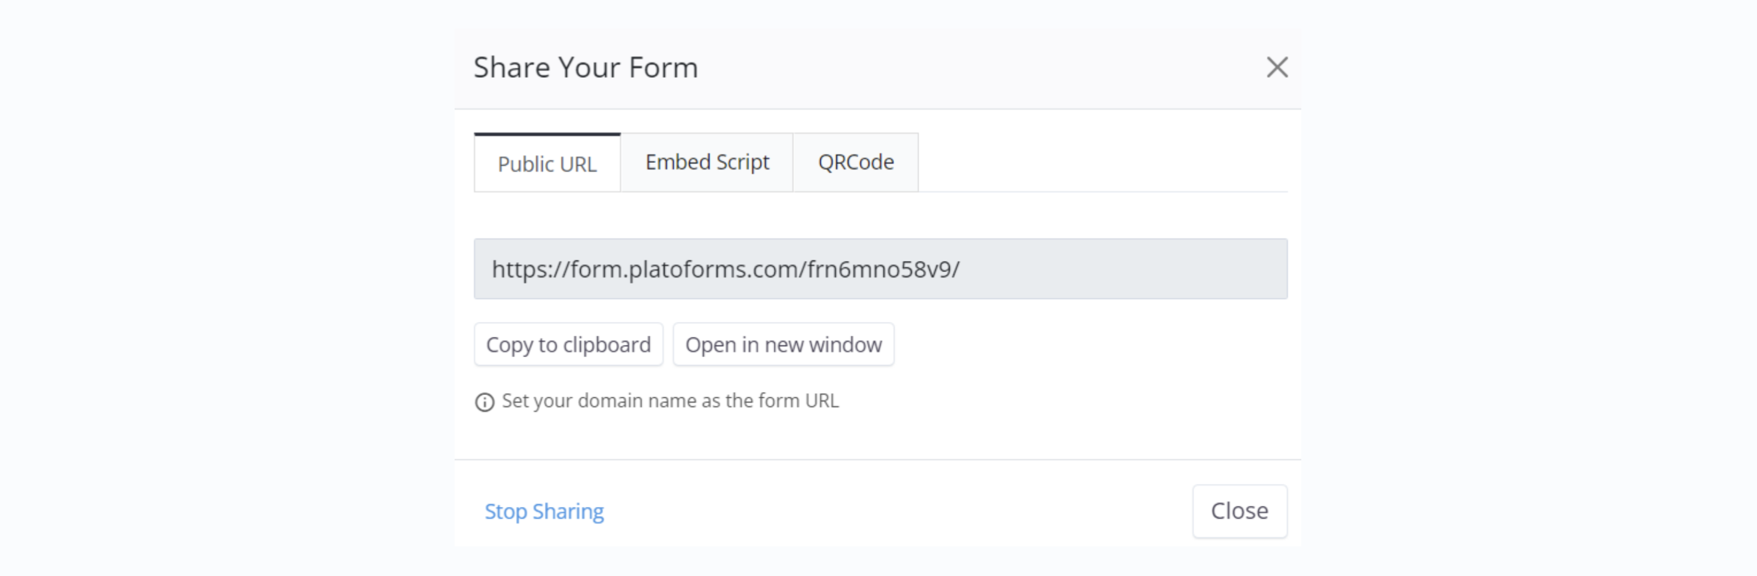Click the 'Share Your Form' title text
The height and width of the screenshot is (576, 1757).
point(585,67)
